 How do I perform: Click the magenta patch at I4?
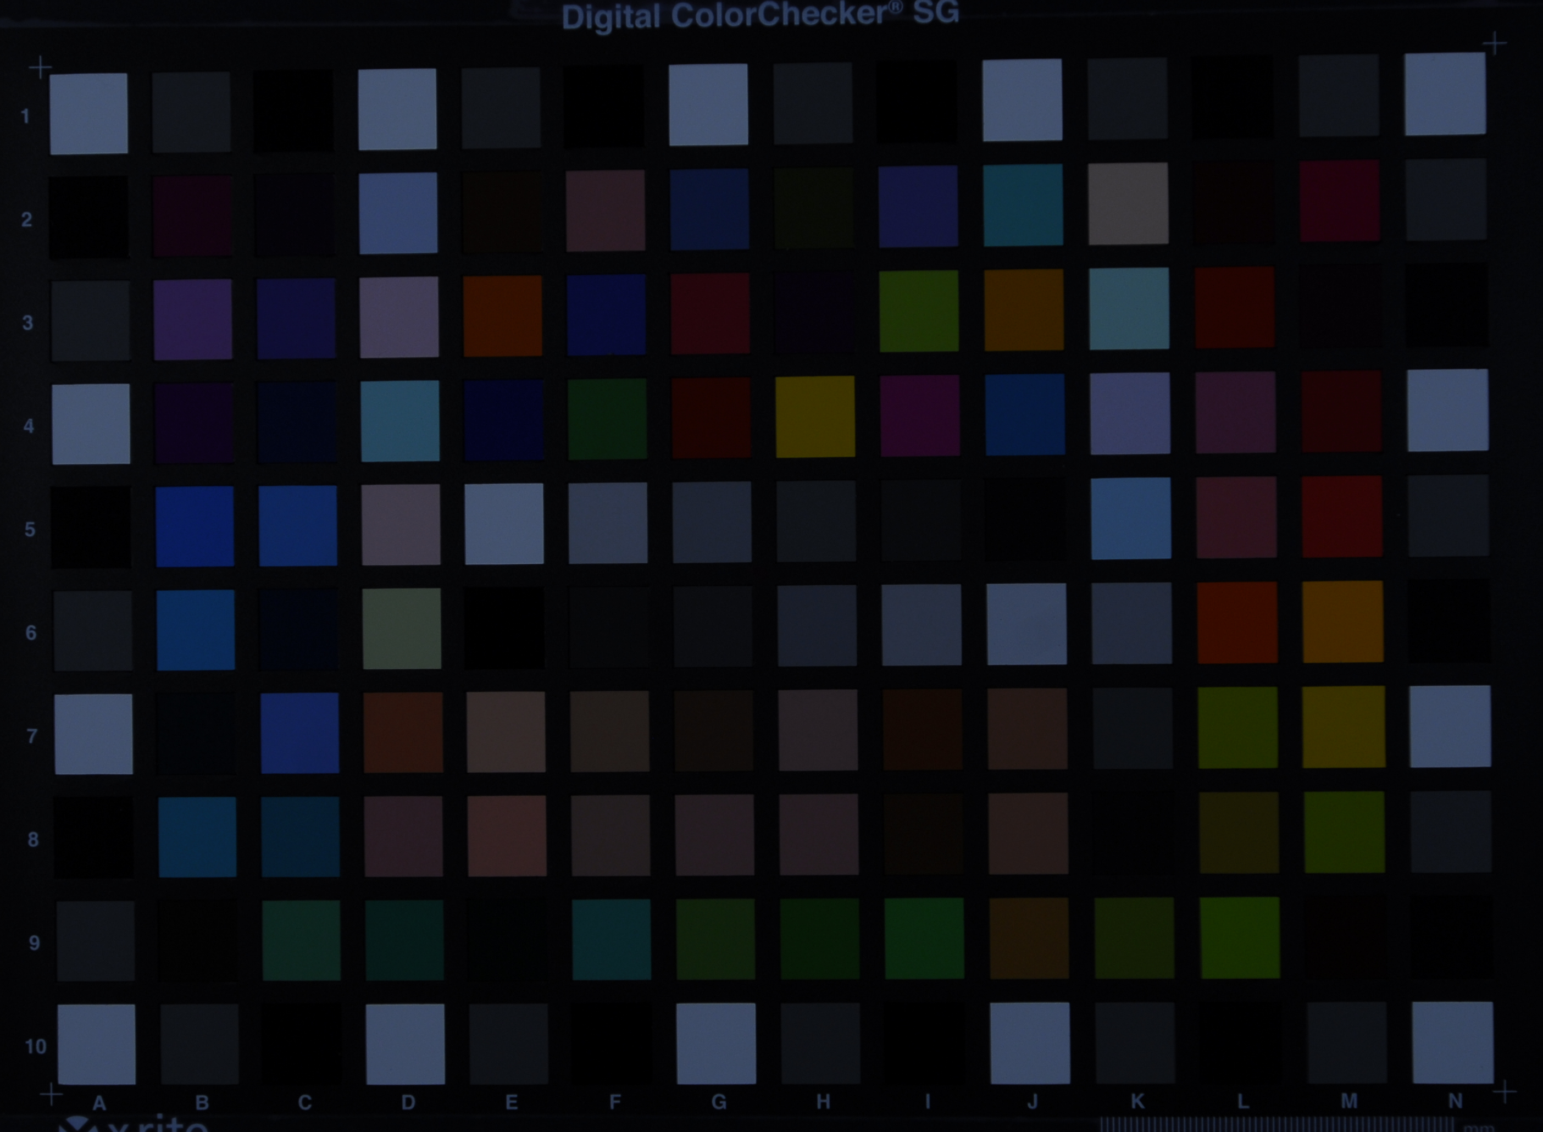coord(919,415)
